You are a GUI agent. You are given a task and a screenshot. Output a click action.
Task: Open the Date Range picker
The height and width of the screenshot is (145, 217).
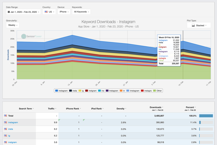click(x=23, y=12)
